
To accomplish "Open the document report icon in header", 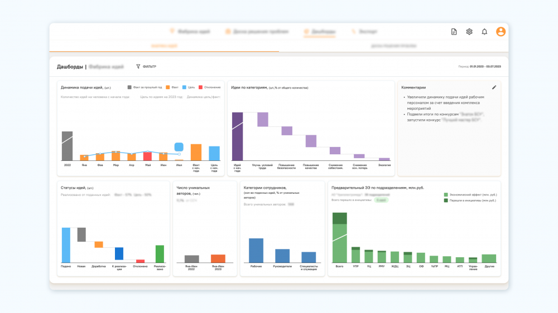I will pos(454,32).
